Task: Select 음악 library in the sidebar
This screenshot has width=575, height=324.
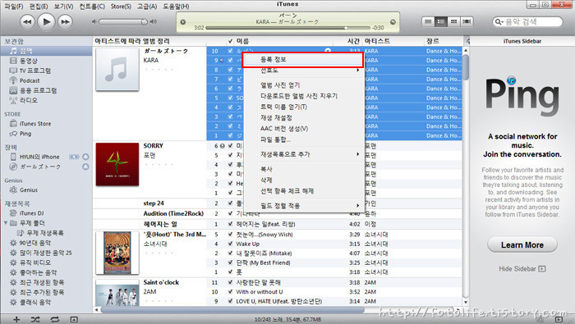Action: 46,51
